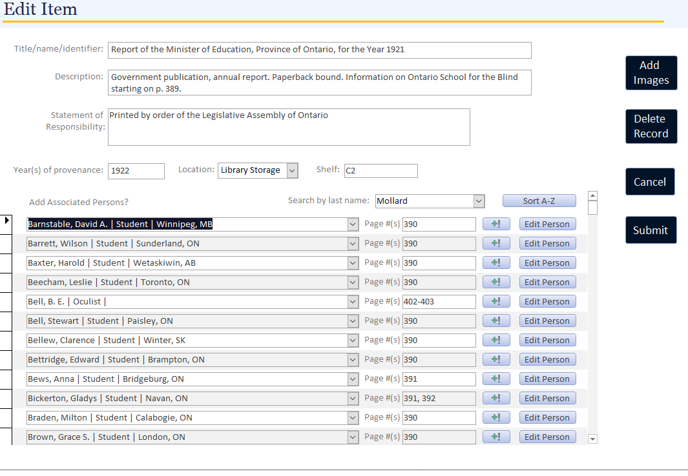Click the Sort A-Z button
688x476 pixels.
click(x=539, y=201)
